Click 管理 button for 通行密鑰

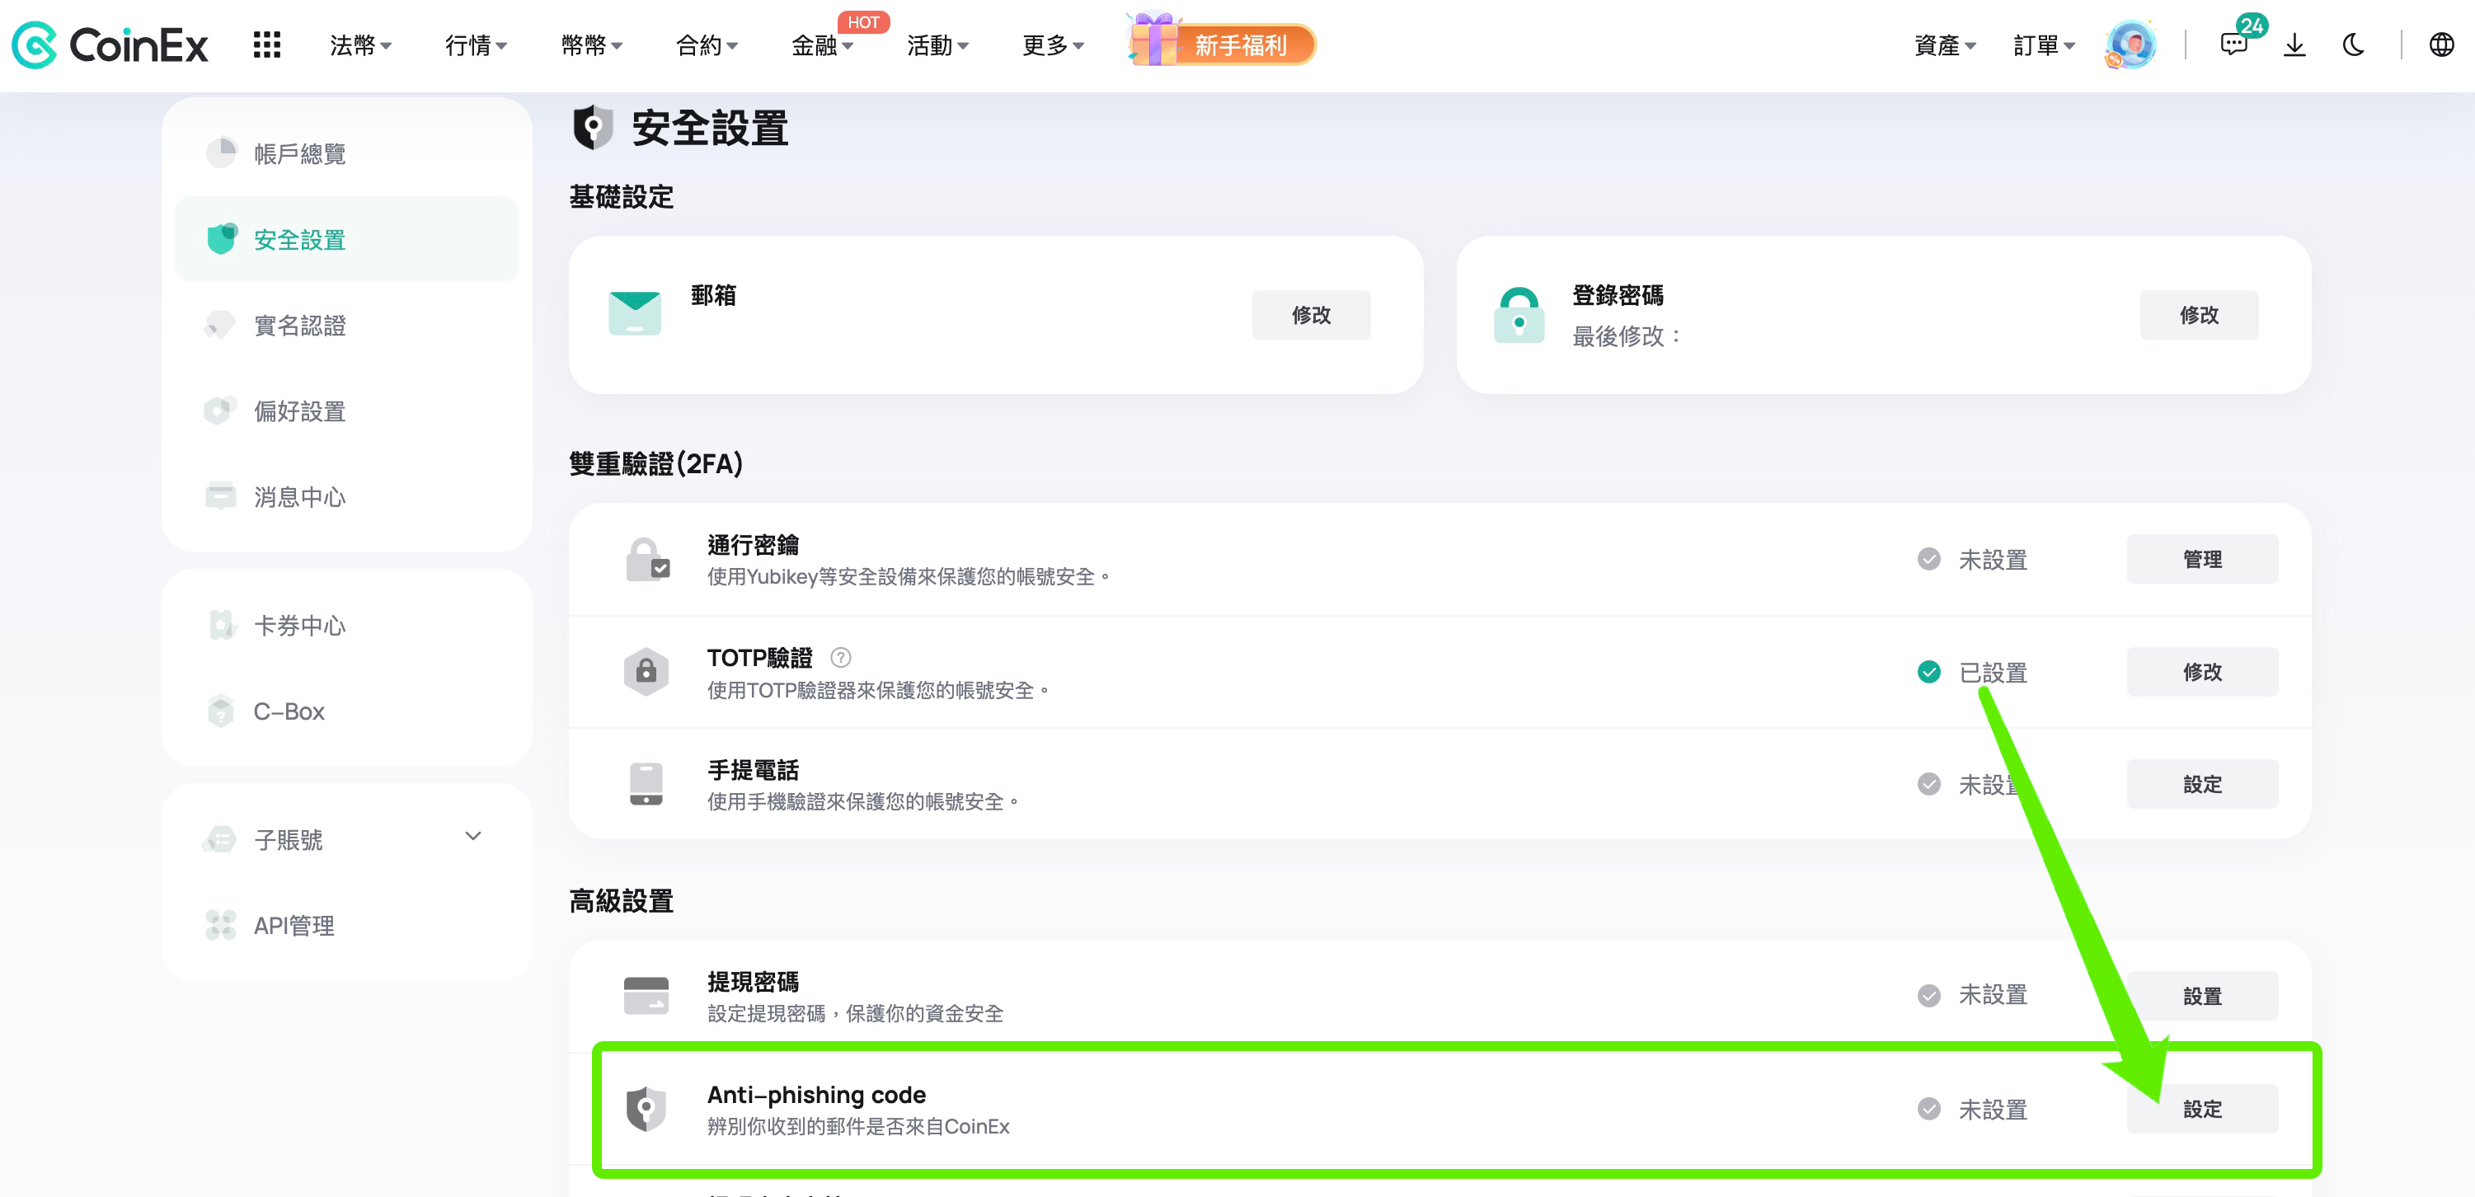2201,559
